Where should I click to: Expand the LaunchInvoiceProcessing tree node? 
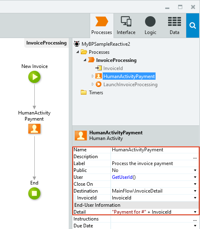click(93, 84)
